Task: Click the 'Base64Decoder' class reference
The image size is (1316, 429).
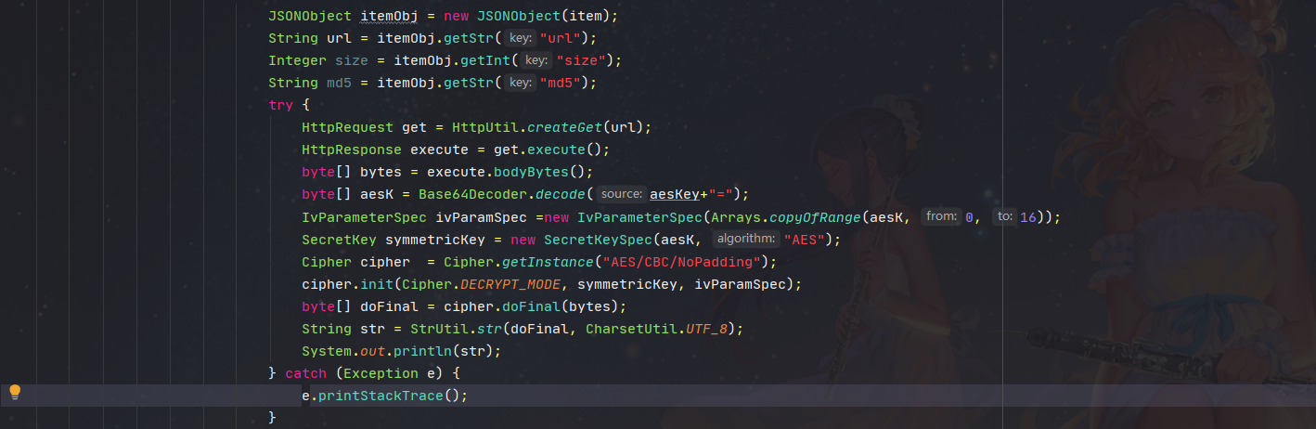Action: point(472,194)
